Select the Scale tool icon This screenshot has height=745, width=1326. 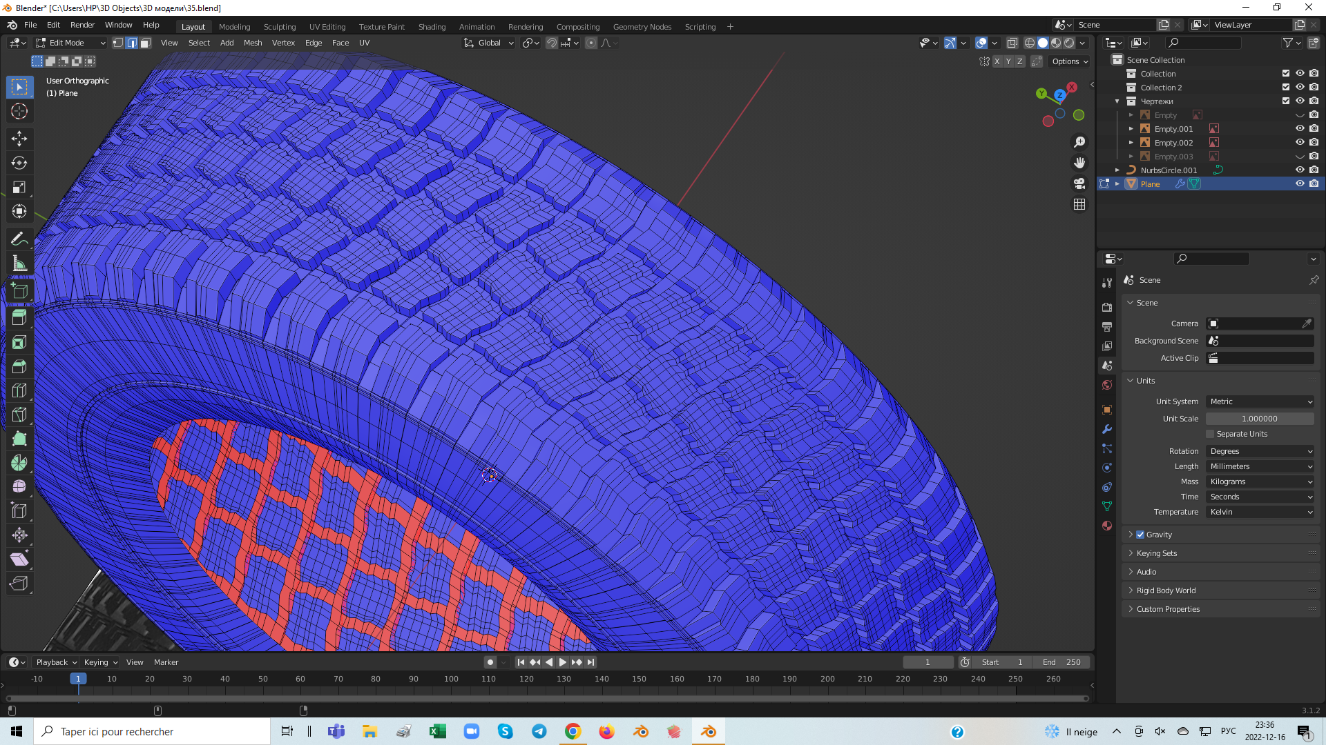(x=19, y=187)
